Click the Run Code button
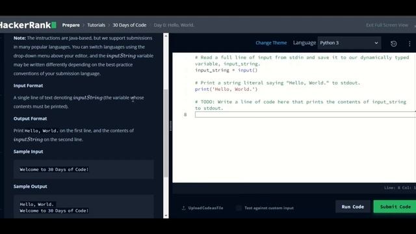The width and height of the screenshot is (416, 234). [x=352, y=207]
